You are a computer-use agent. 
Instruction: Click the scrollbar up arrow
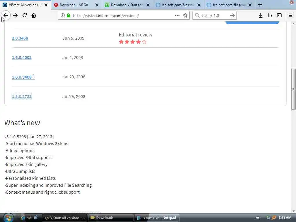[x=293, y=24]
